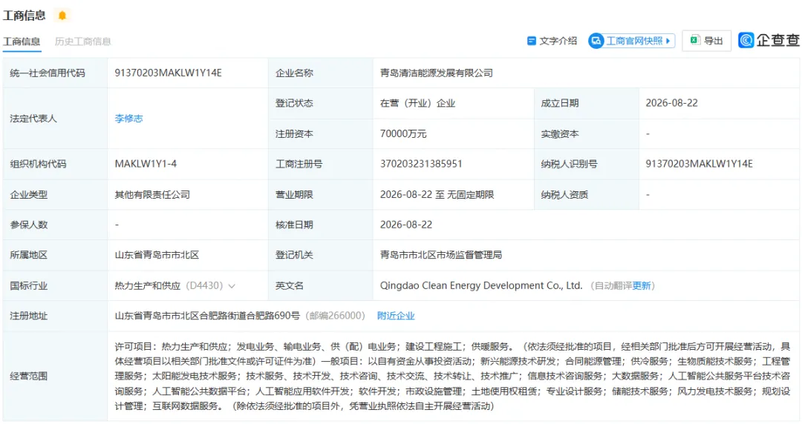Viewport: 802px width, 424px height.
Task: Click 成立日期 value 2026-08-22
Action: (x=671, y=103)
